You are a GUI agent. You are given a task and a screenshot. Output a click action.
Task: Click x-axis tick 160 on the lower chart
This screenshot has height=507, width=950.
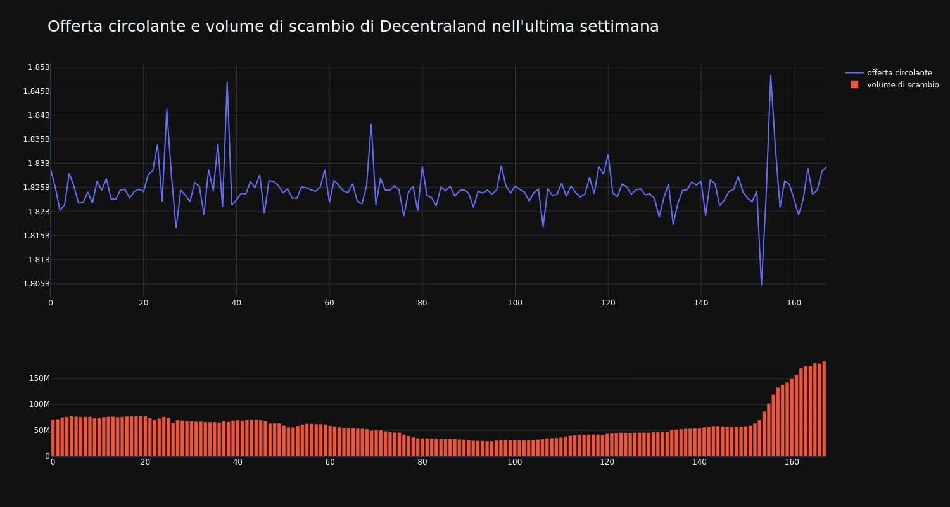792,462
